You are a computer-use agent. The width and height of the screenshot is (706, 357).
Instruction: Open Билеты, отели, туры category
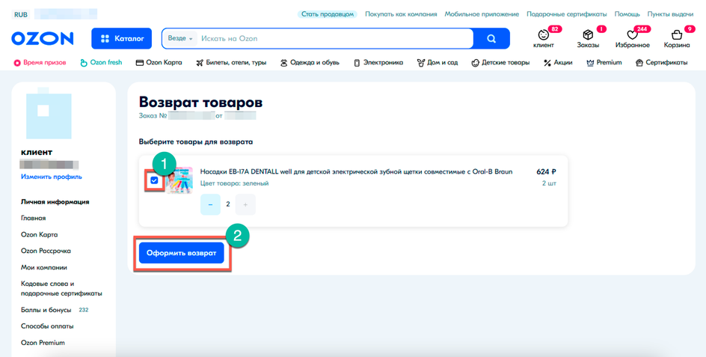pyautogui.click(x=231, y=63)
